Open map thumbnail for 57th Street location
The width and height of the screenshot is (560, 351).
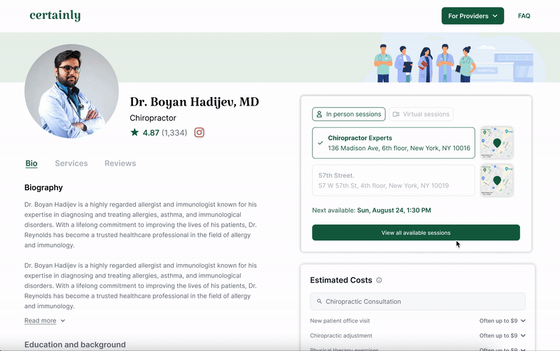click(x=497, y=180)
